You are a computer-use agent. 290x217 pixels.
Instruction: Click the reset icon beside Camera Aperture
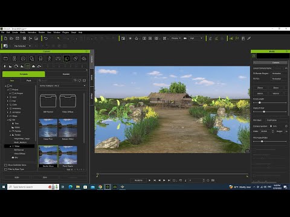point(286,126)
